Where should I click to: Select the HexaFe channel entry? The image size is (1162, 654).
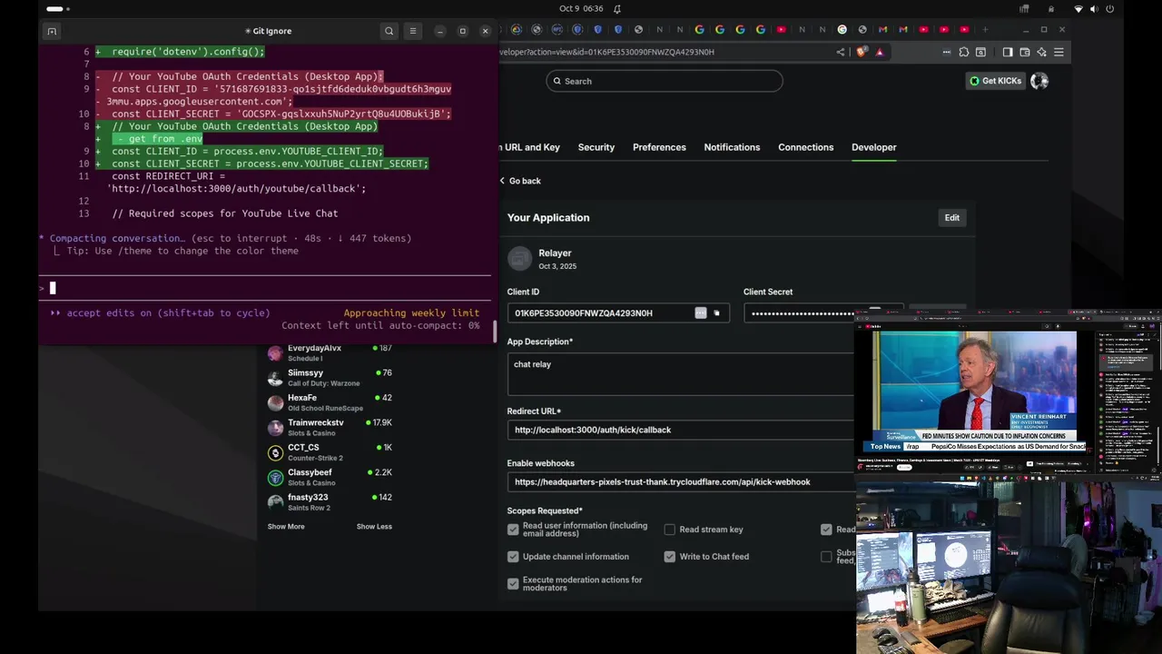330,402
